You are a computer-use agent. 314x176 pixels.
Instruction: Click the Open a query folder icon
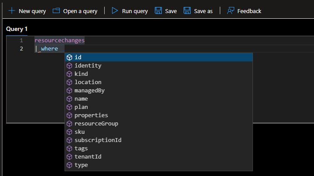pos(56,11)
